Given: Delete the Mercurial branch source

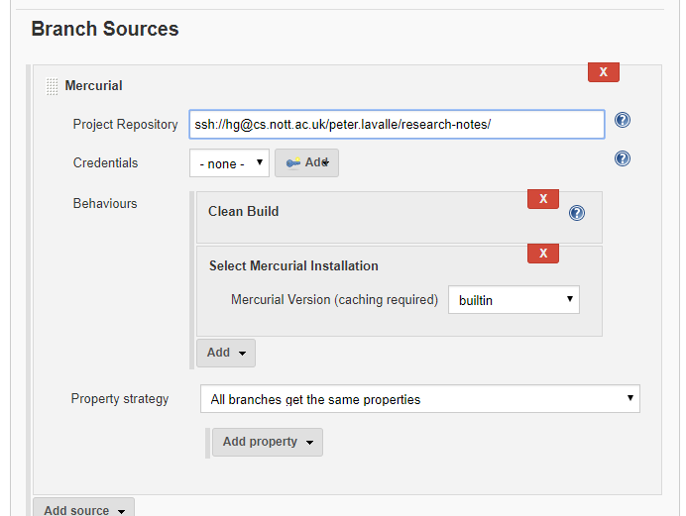Looking at the screenshot, I should tap(604, 72).
